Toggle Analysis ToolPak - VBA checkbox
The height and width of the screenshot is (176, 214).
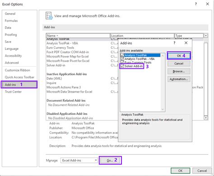122,59
